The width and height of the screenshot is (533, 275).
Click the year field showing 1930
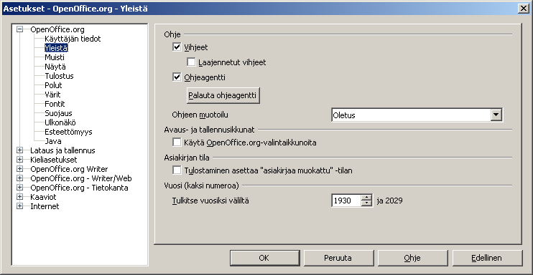point(346,201)
